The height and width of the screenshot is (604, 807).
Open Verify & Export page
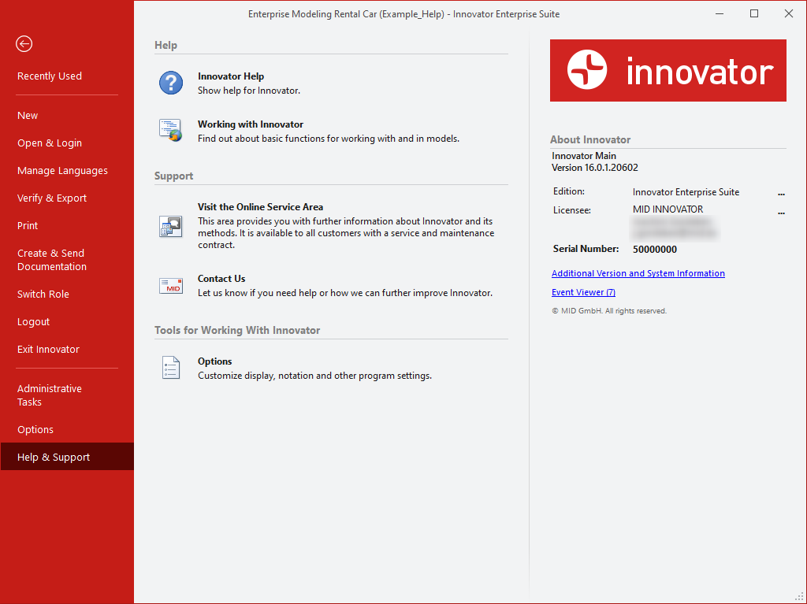(52, 198)
